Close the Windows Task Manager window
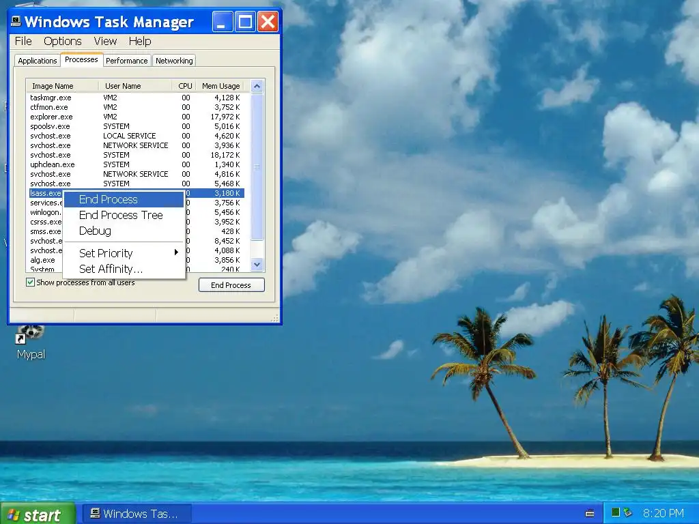Screen dimensions: 699x524 pyautogui.click(x=268, y=21)
